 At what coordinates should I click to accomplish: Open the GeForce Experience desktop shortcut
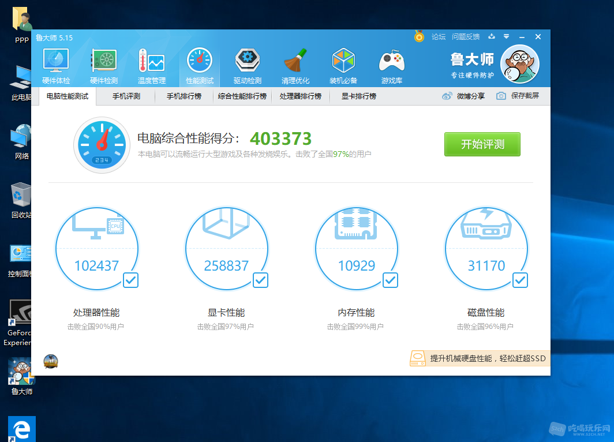[x=19, y=323]
